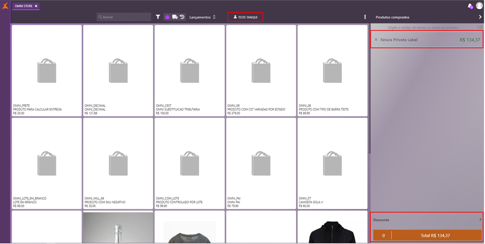Click the 'Produtos comprados' panel title
The width and height of the screenshot is (485, 244).
392,17
